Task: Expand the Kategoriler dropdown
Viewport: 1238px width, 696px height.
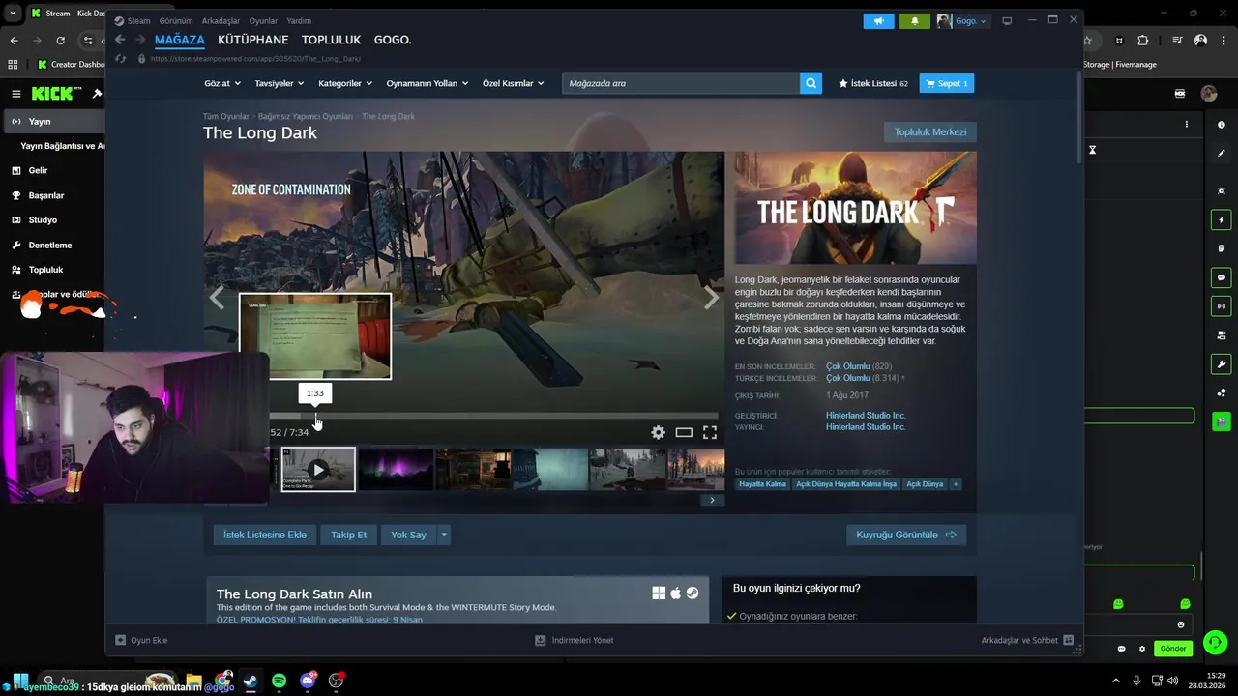Action: pos(345,83)
